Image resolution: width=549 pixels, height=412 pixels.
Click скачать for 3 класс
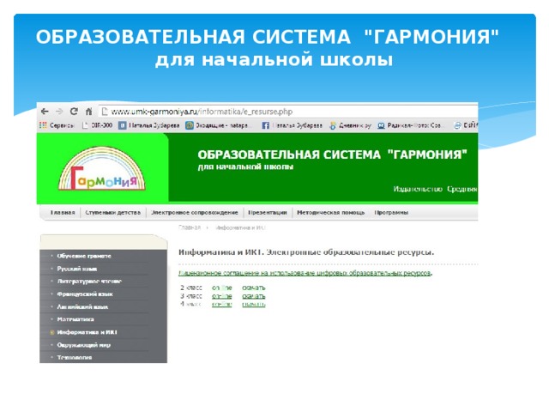(x=254, y=296)
